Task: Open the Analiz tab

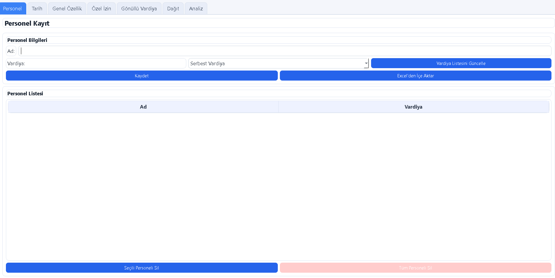Action: coord(196,9)
